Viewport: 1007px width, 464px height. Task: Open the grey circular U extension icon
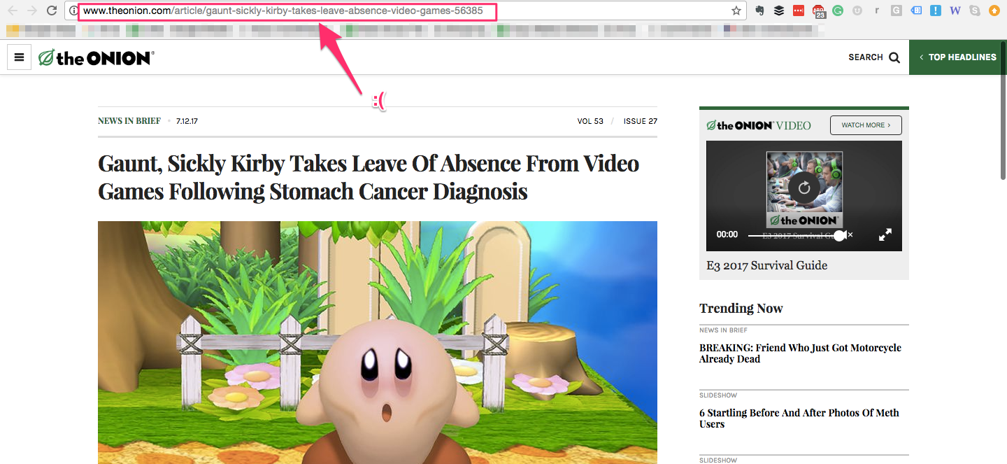(857, 10)
